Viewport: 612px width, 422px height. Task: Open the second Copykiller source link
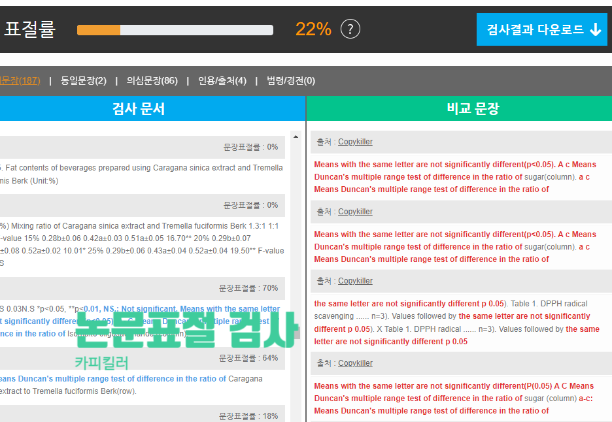(x=355, y=212)
